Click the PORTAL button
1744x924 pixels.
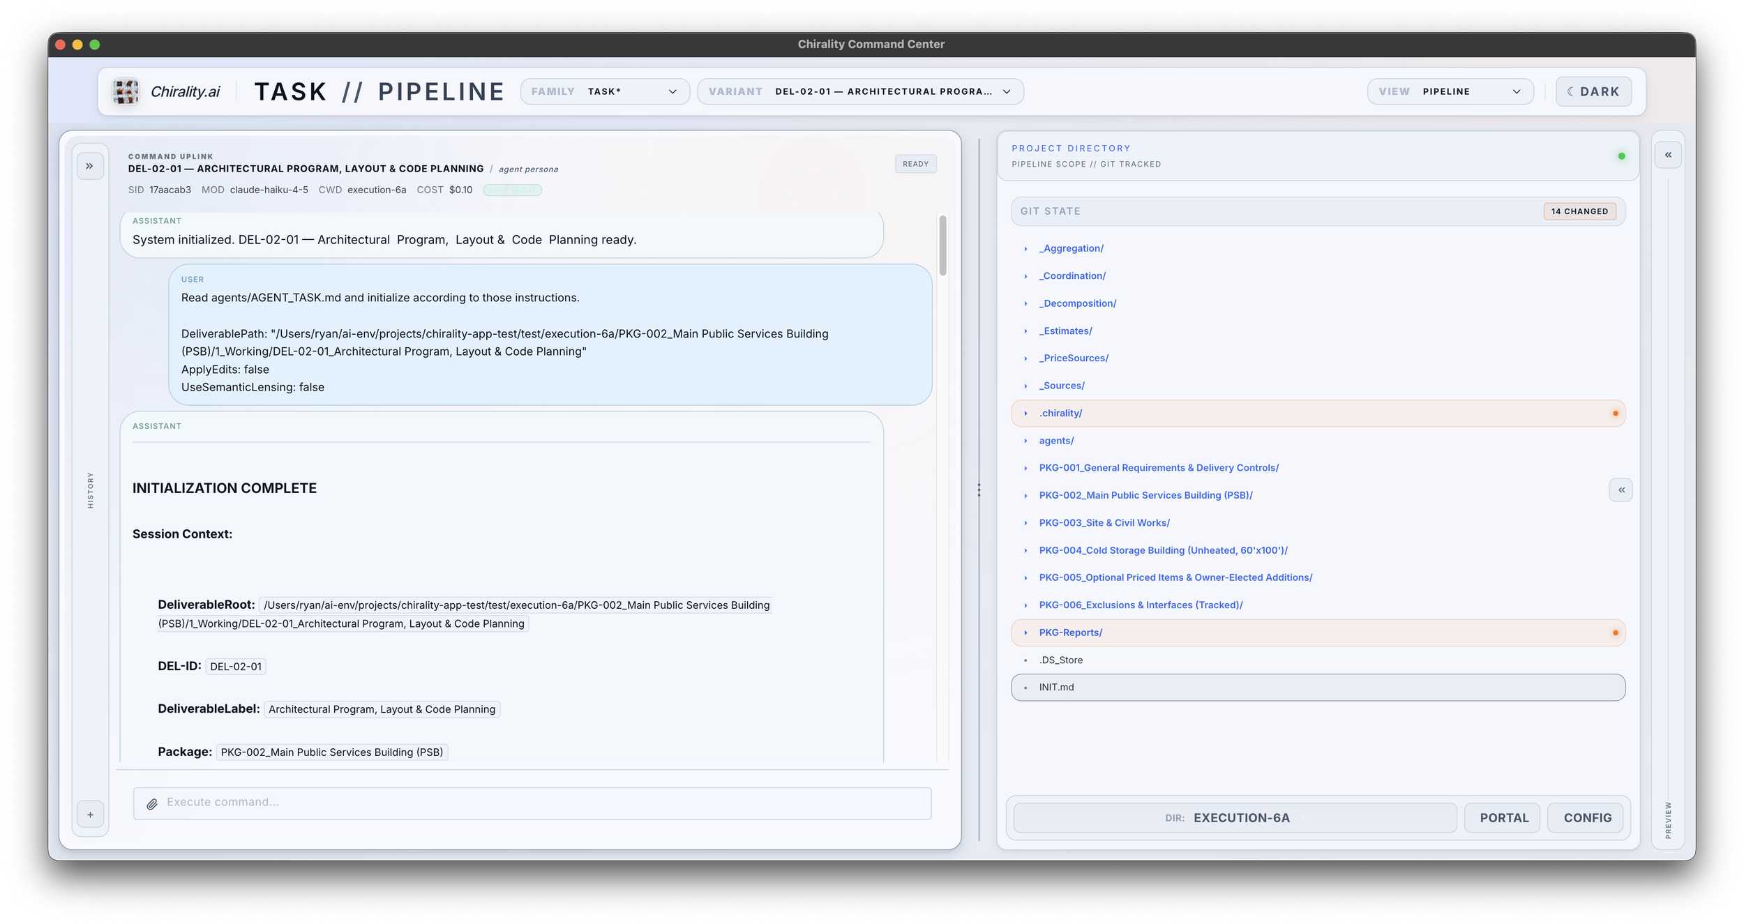1503,818
